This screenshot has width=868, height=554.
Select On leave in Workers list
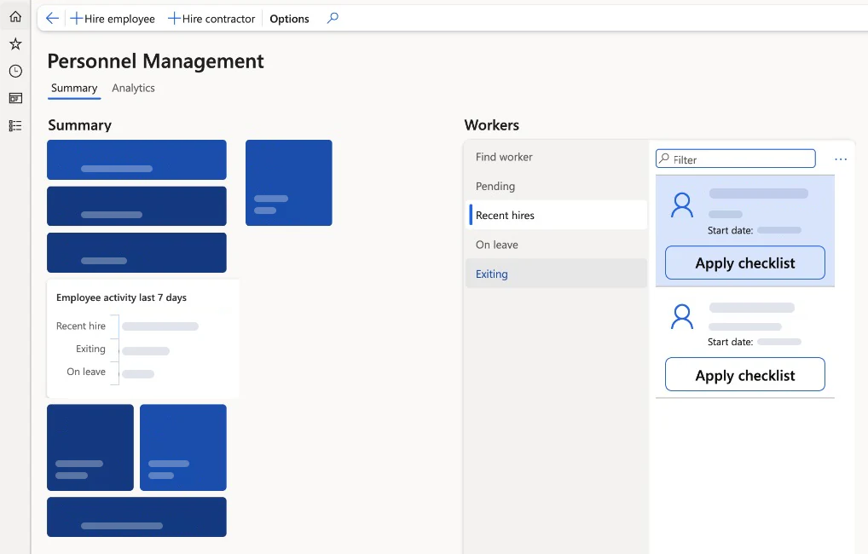(556, 245)
